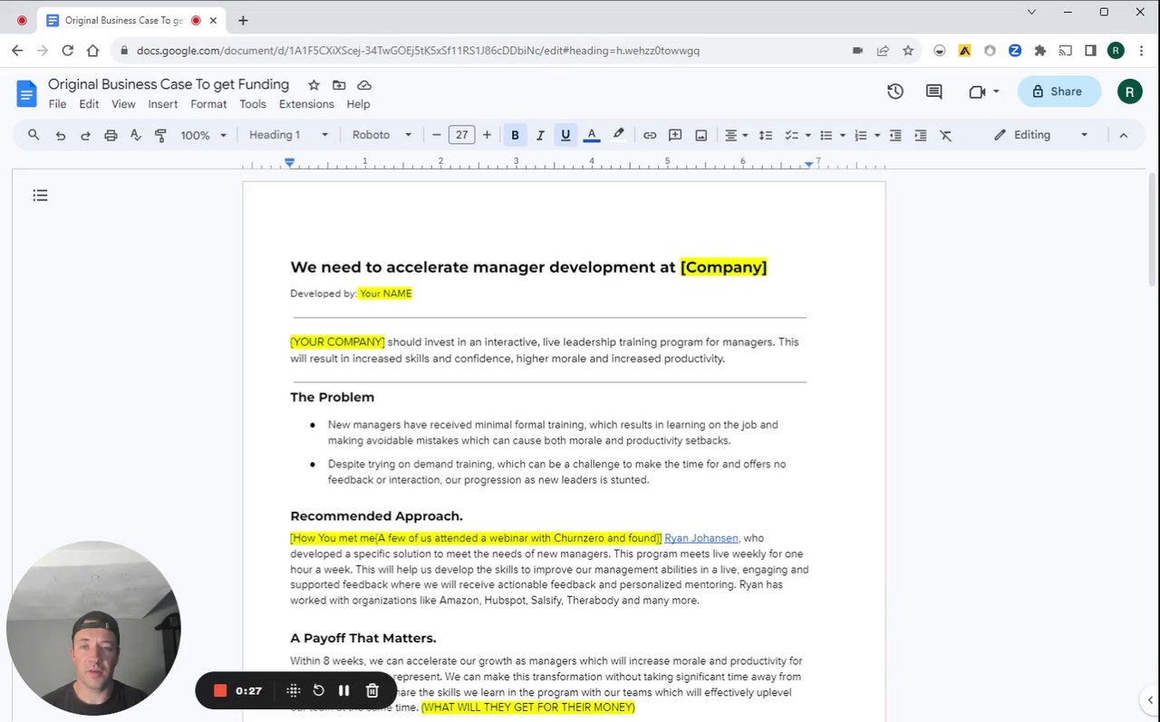Toggle italic formatting

click(x=540, y=135)
